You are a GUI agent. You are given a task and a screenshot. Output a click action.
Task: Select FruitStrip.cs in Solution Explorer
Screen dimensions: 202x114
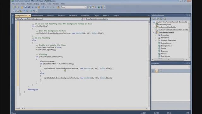tap(165, 56)
